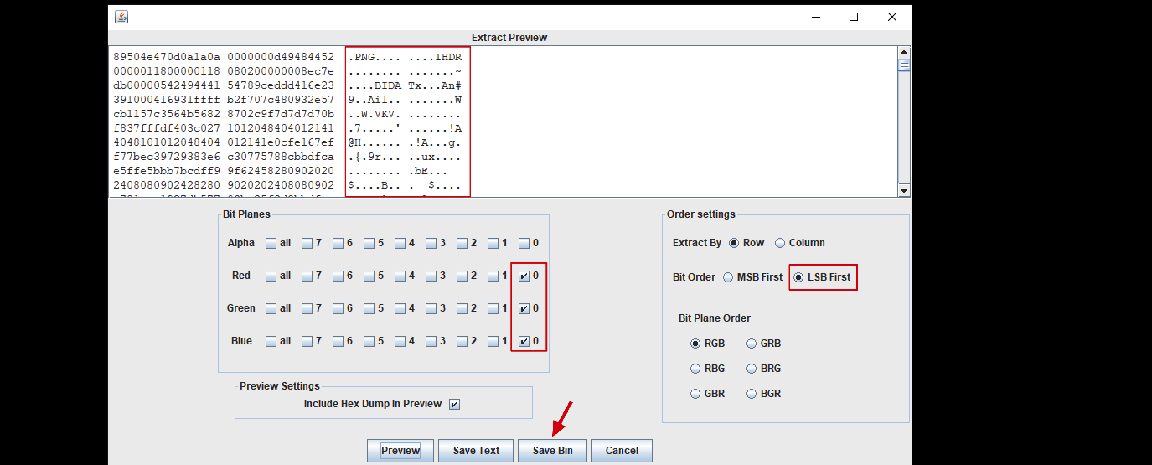The height and width of the screenshot is (465, 1152).
Task: Check the Red bit 3 checkbox
Action: point(431,276)
